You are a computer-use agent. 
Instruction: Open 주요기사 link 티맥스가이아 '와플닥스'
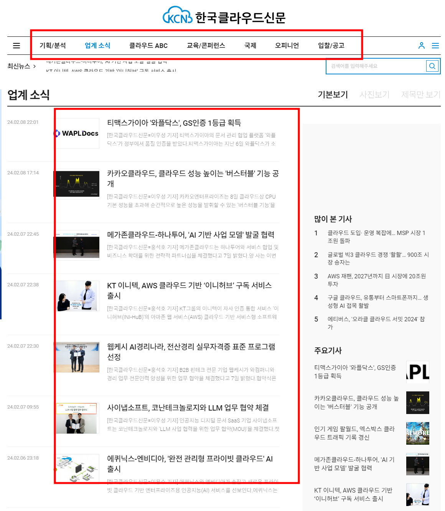pos(355,372)
